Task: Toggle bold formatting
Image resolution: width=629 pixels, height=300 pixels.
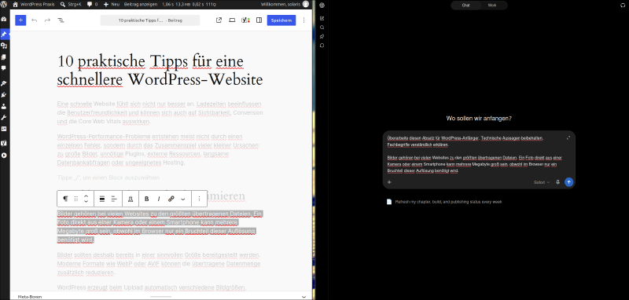Action: [146, 199]
